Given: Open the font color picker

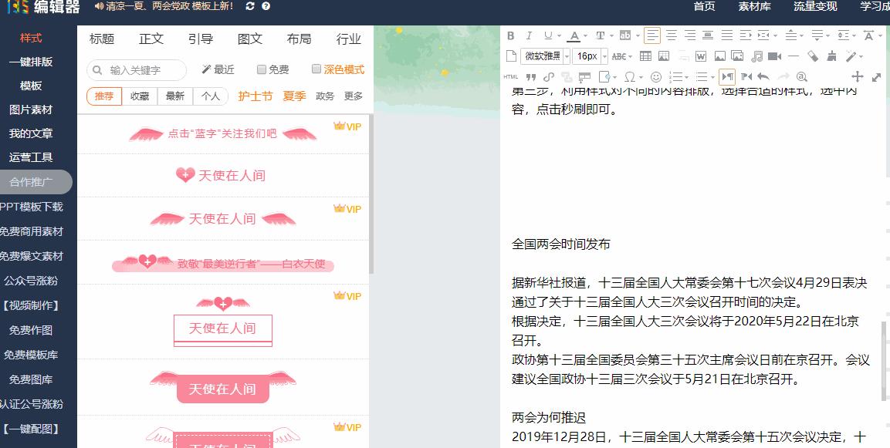Looking at the screenshot, I should click(574, 36).
